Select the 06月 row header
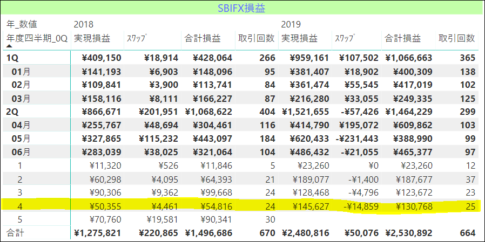Screen dimensions: 485x242 (x=21, y=152)
